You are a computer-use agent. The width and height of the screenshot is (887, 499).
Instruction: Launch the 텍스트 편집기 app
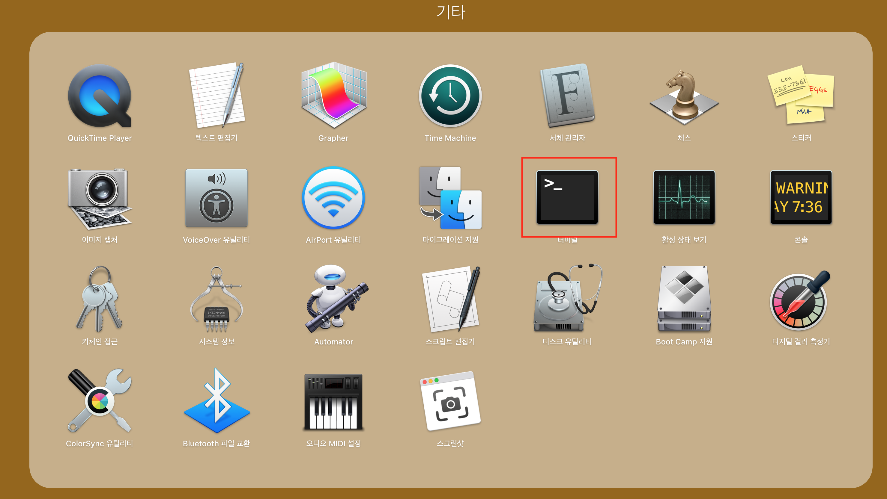[216, 95]
